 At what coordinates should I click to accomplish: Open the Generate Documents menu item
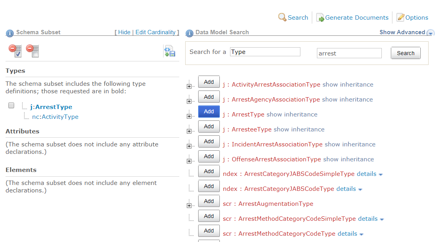tap(357, 18)
